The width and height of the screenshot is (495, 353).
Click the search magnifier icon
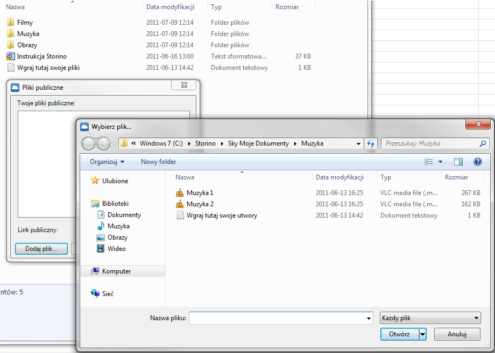pos(483,143)
